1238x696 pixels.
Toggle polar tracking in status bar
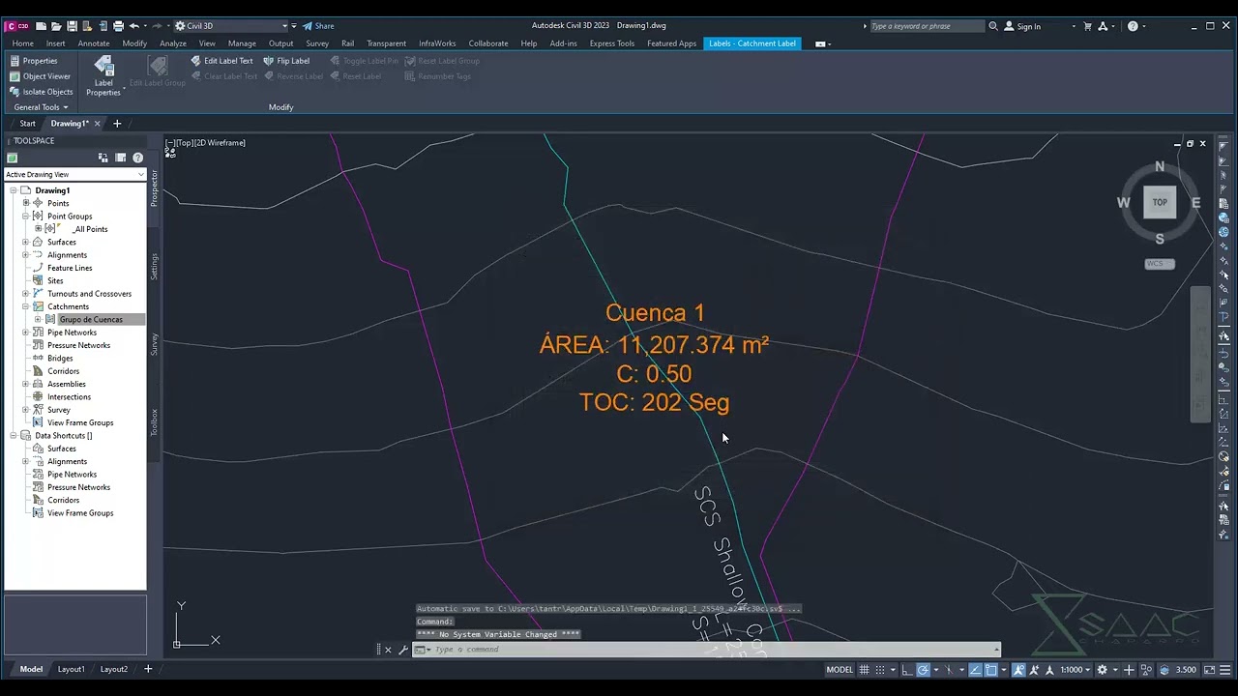click(x=923, y=670)
